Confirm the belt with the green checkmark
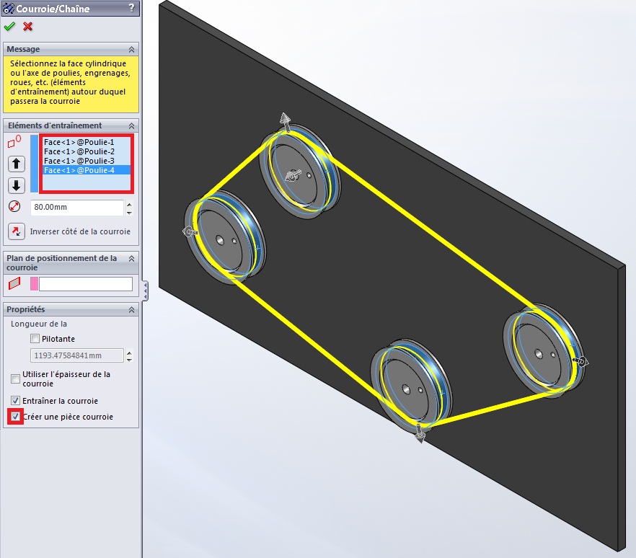 point(9,27)
